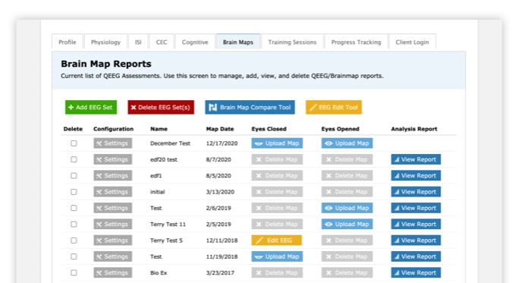The image size is (519, 283).
Task: Open the ISI tab
Action: (x=138, y=42)
